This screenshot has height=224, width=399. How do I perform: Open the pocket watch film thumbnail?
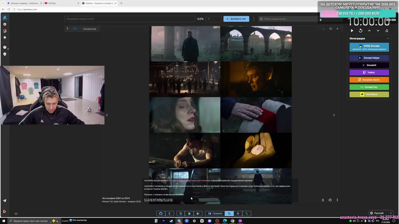coord(256,150)
